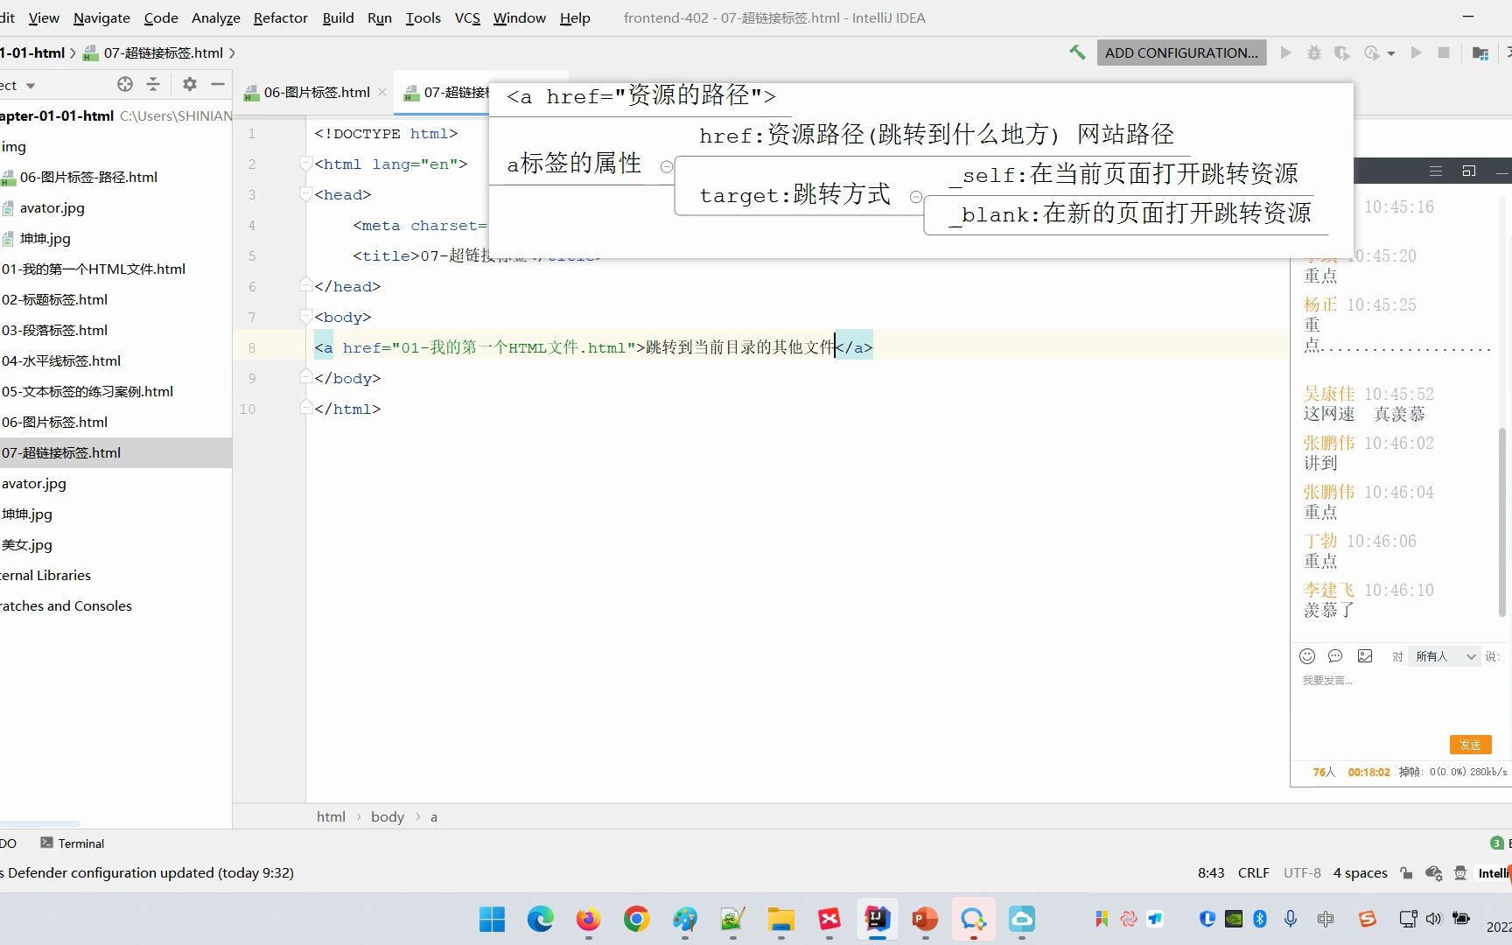Click the html breadcrumb below editor

(x=331, y=816)
